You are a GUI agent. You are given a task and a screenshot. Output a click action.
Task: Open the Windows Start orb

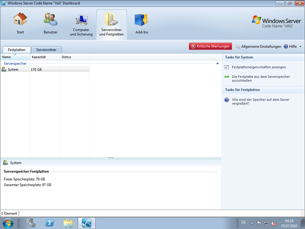click(x=8, y=223)
